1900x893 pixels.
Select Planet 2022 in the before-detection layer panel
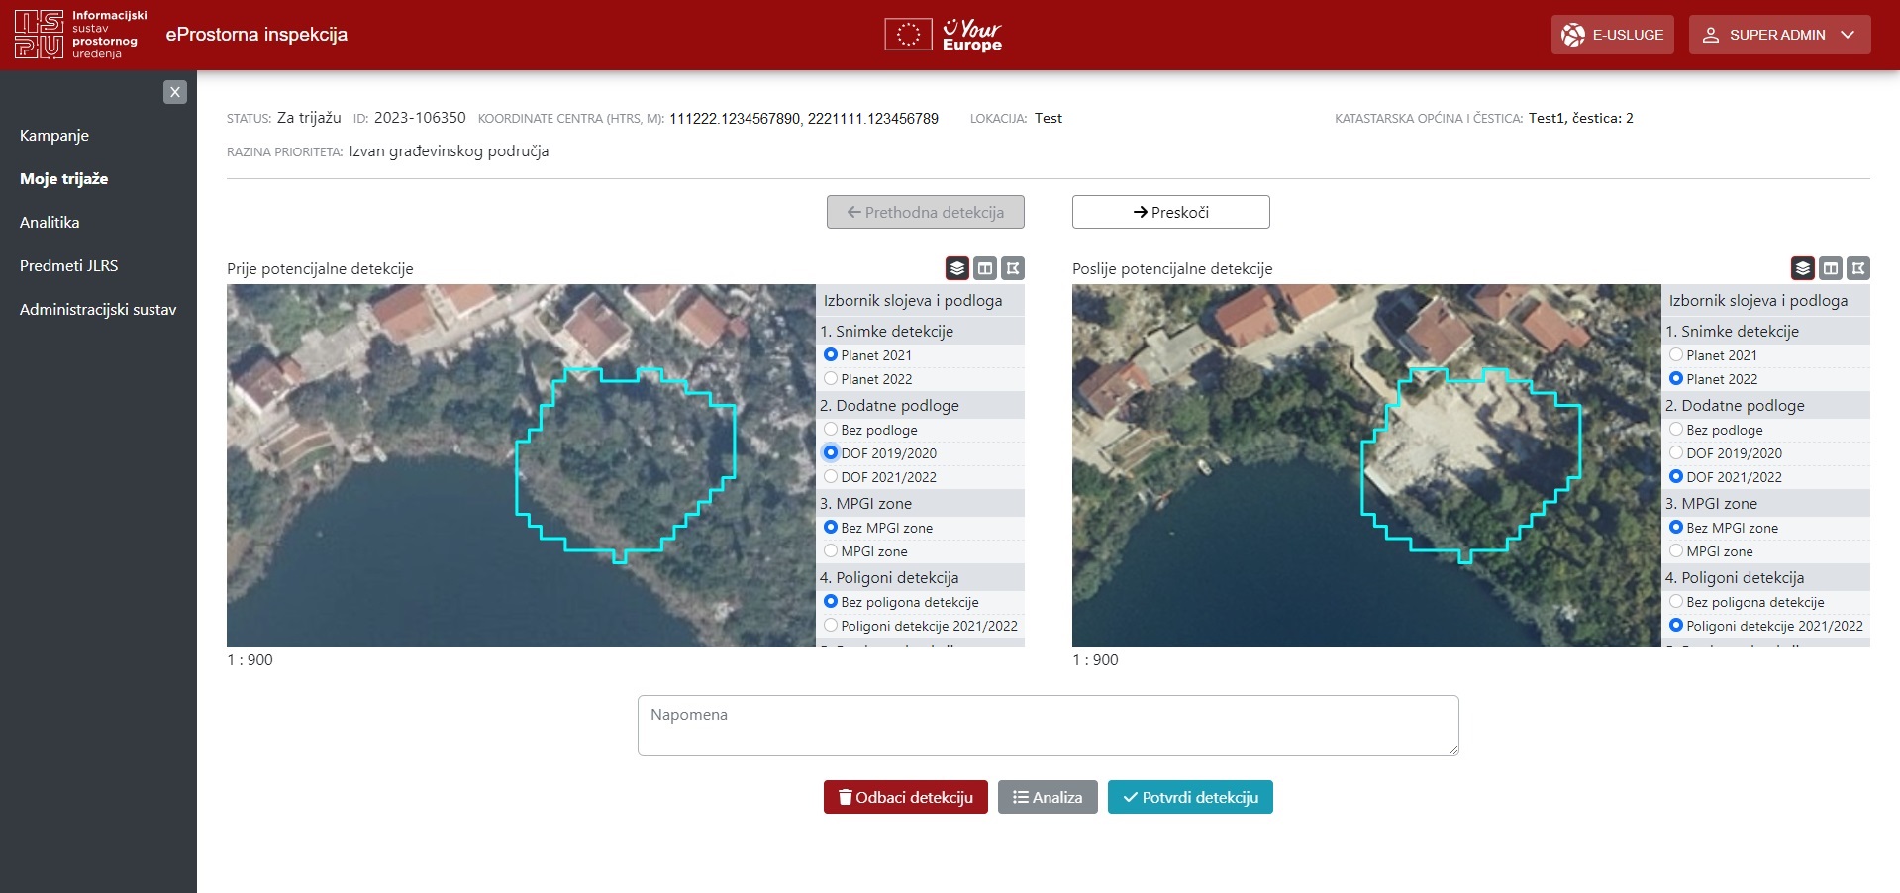[831, 379]
